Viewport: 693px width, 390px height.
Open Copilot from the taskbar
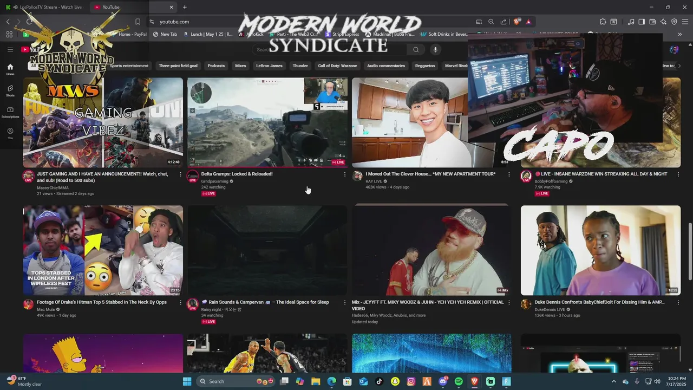coord(300,381)
